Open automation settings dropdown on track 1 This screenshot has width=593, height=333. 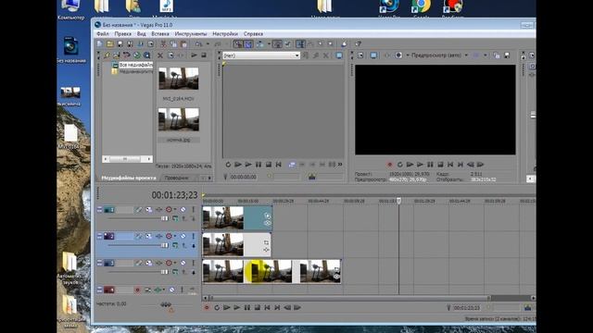175,209
